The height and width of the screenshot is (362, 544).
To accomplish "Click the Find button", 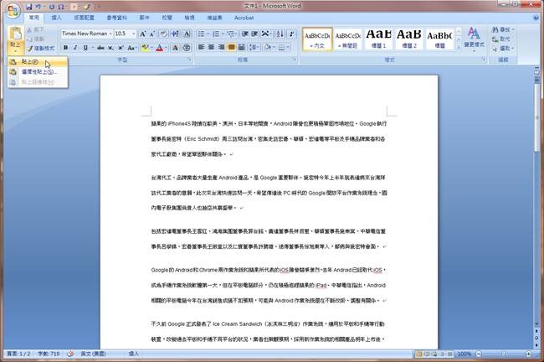I will point(503,30).
